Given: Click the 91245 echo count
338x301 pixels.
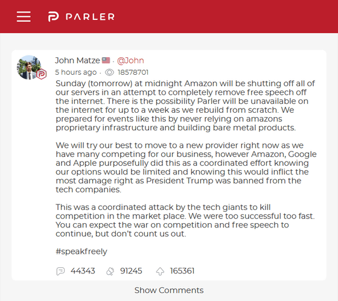Looking at the screenshot, I should pyautogui.click(x=131, y=271).
